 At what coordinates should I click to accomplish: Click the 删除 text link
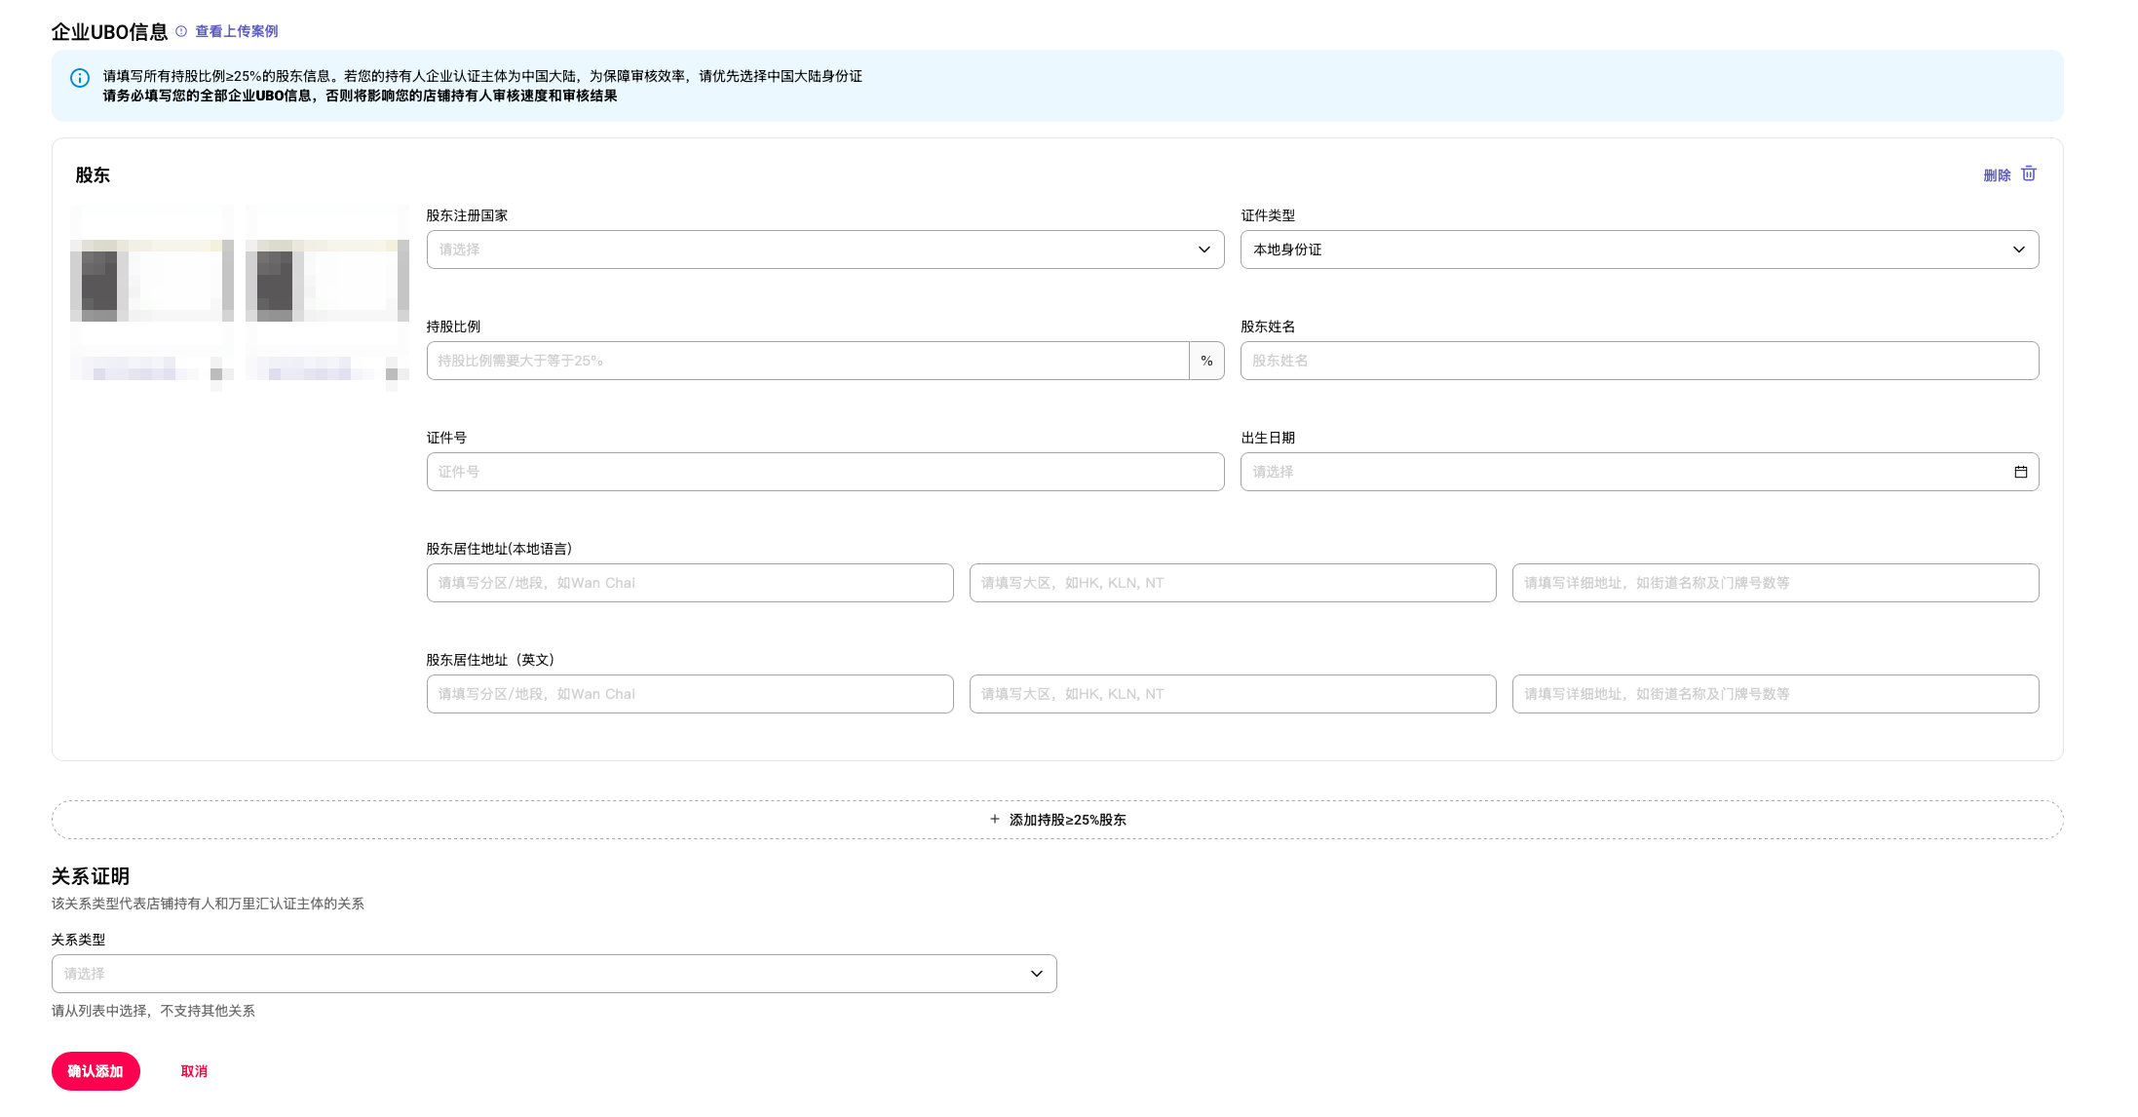click(x=1997, y=175)
